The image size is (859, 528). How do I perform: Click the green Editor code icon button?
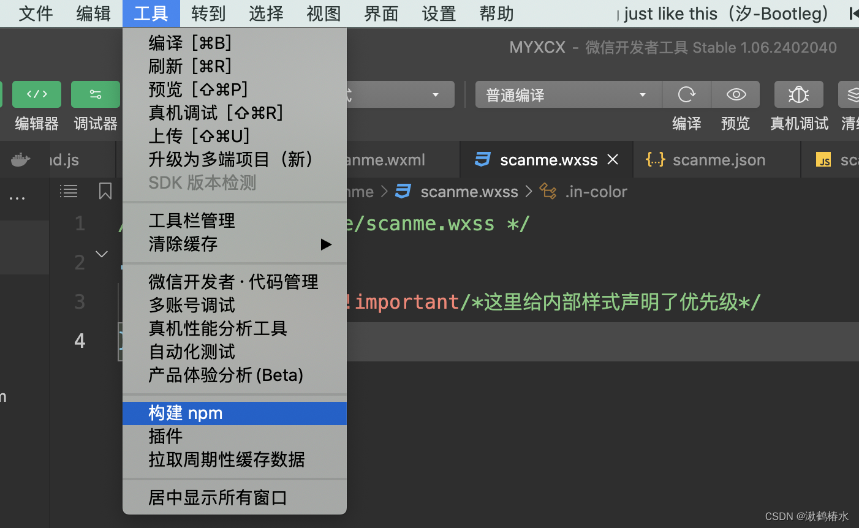37,94
